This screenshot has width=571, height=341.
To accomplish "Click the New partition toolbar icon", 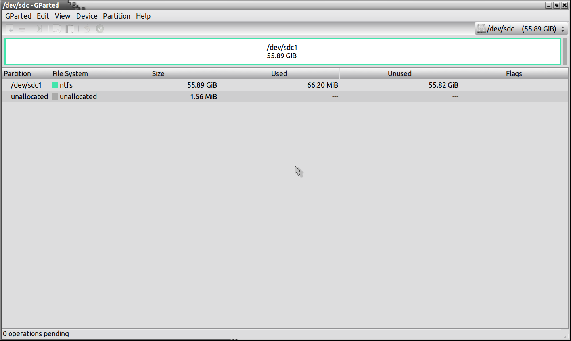I will [x=10, y=29].
